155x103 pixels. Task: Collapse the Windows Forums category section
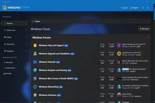[148, 38]
